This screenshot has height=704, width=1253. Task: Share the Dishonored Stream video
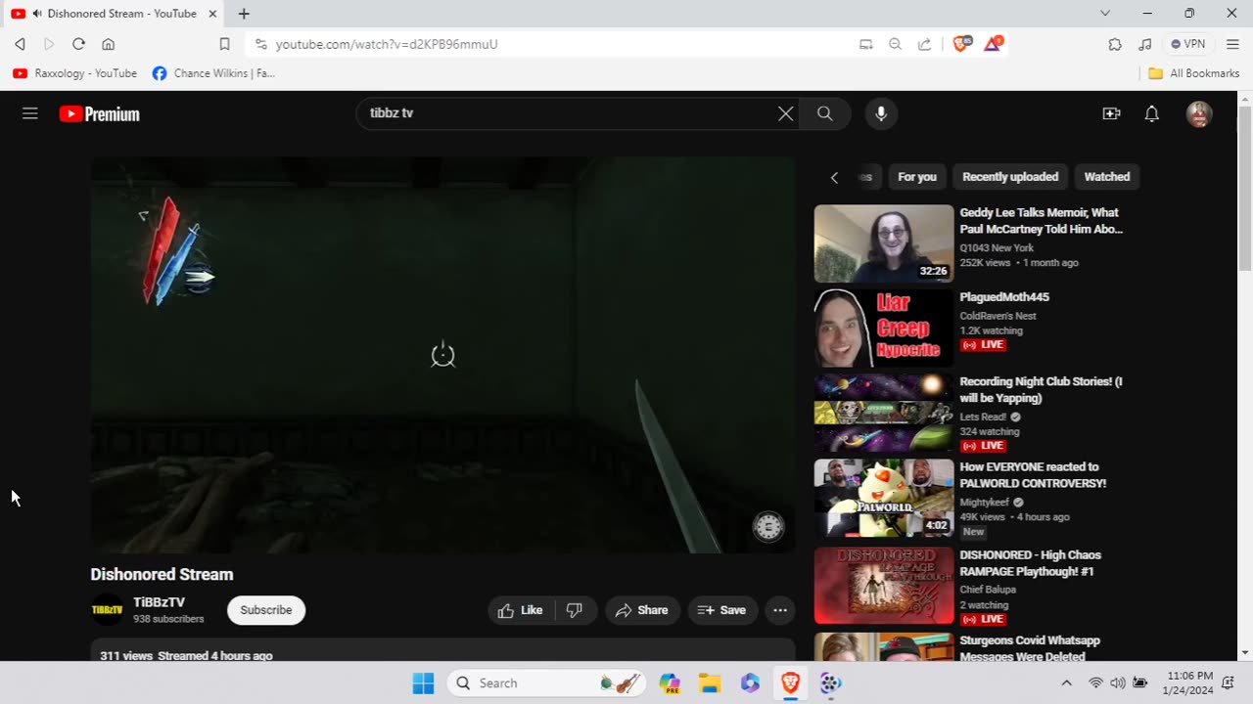point(642,610)
